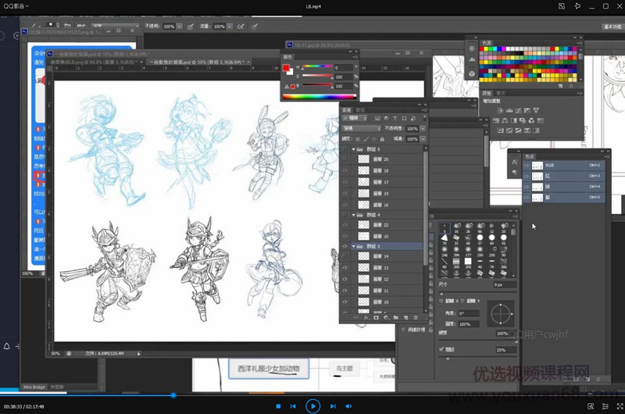Switch to the Mini Bridge tab
This screenshot has width=625, height=414.
(34, 386)
